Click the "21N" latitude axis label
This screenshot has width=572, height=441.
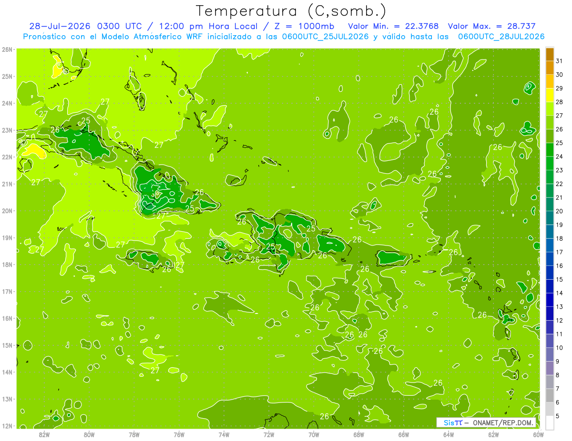7,184
